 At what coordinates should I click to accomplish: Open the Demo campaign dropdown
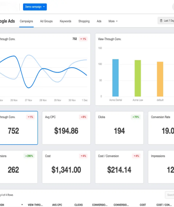pyautogui.click(x=35, y=7)
